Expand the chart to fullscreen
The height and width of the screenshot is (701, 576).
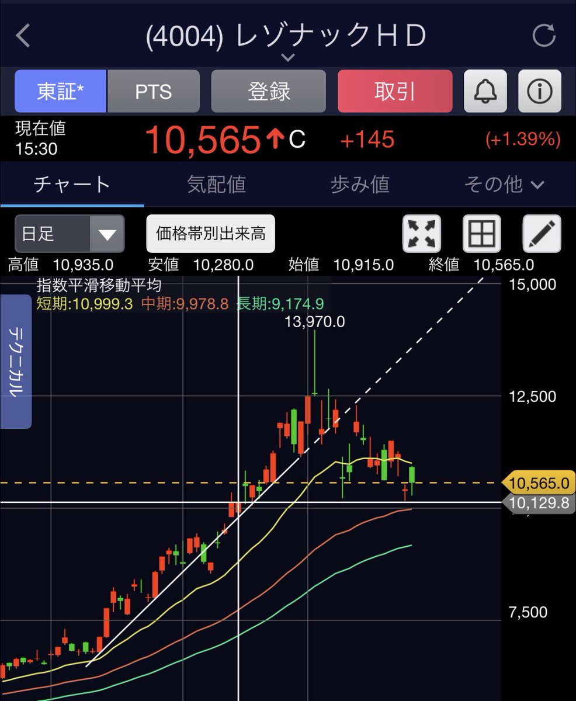click(421, 233)
